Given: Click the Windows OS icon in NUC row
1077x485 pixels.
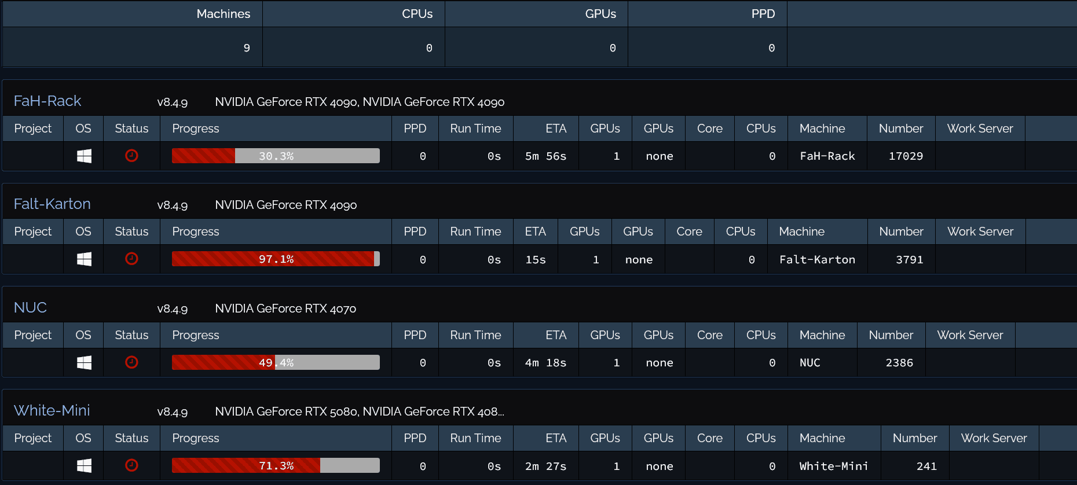Looking at the screenshot, I should (x=84, y=363).
